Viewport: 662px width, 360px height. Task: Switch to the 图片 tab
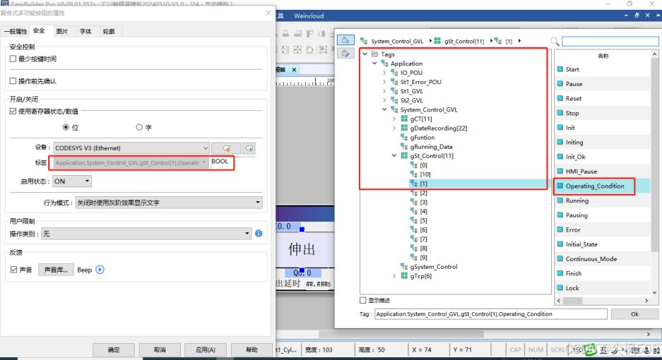pos(62,31)
